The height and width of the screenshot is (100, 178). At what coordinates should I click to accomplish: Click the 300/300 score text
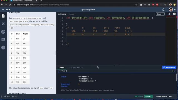point(139,96)
